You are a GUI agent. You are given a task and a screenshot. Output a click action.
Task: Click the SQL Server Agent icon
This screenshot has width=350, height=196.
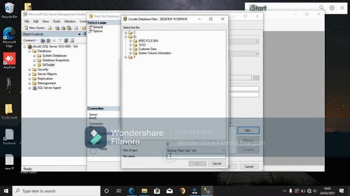point(34,88)
